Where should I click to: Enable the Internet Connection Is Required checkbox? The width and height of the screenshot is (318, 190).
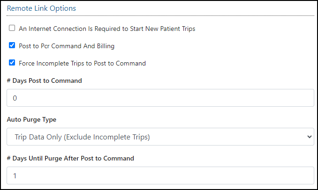coord(12,29)
